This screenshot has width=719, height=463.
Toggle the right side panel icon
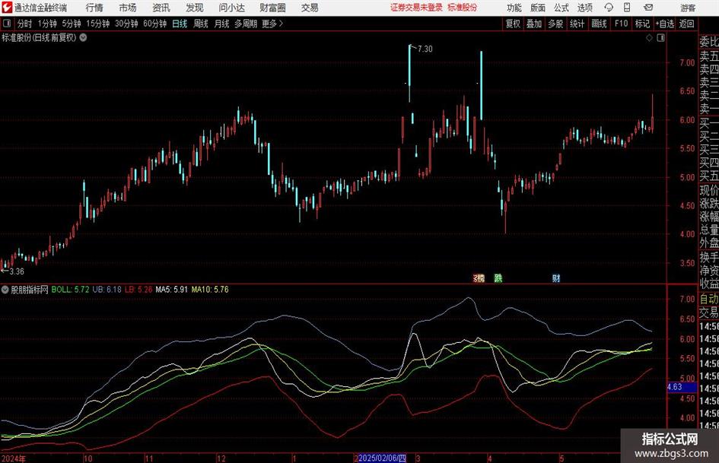click(660, 38)
